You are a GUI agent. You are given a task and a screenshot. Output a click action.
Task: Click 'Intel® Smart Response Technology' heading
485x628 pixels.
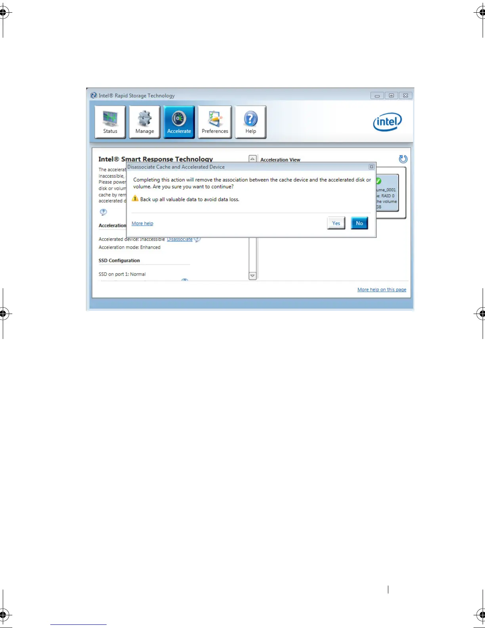156,159
